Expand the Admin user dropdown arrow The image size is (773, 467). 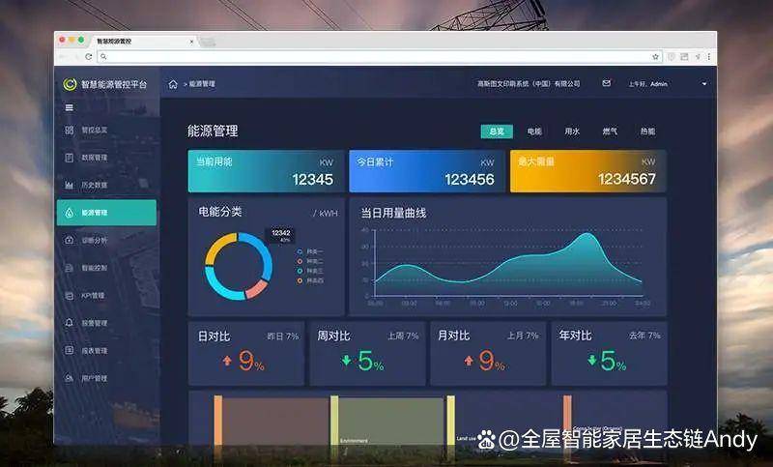[x=704, y=84]
